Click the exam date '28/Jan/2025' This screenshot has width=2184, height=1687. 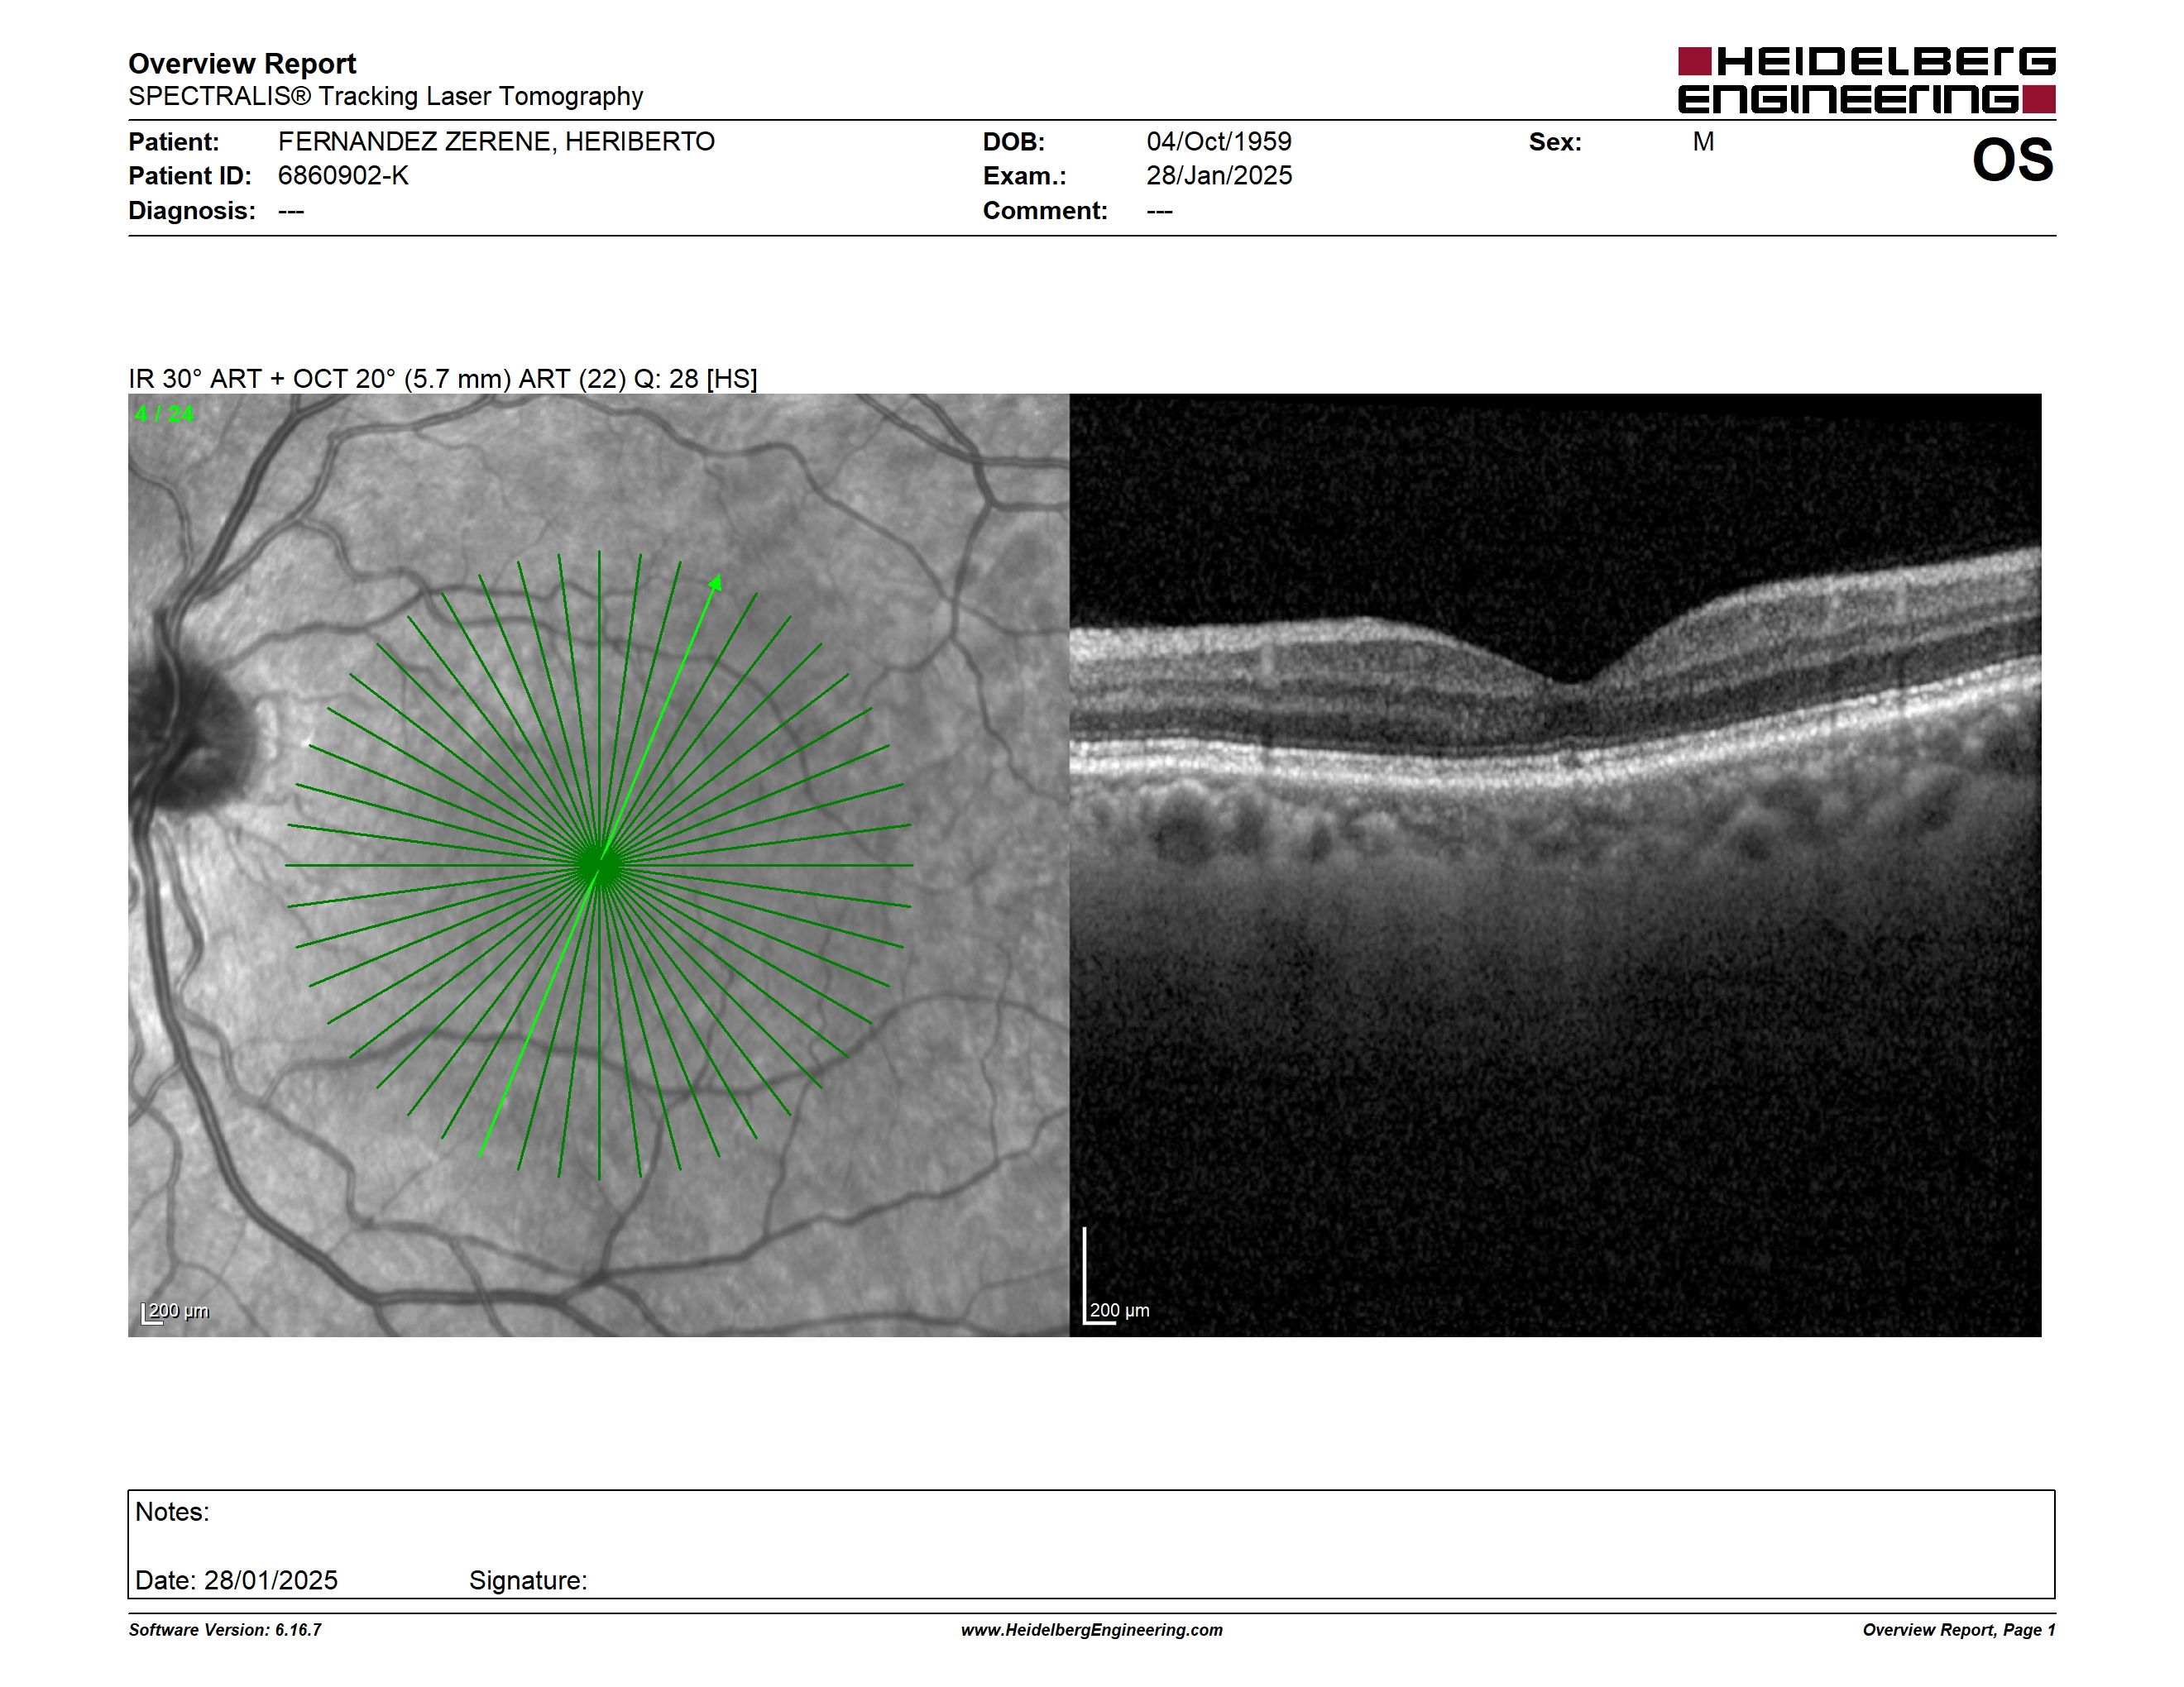tap(1218, 176)
